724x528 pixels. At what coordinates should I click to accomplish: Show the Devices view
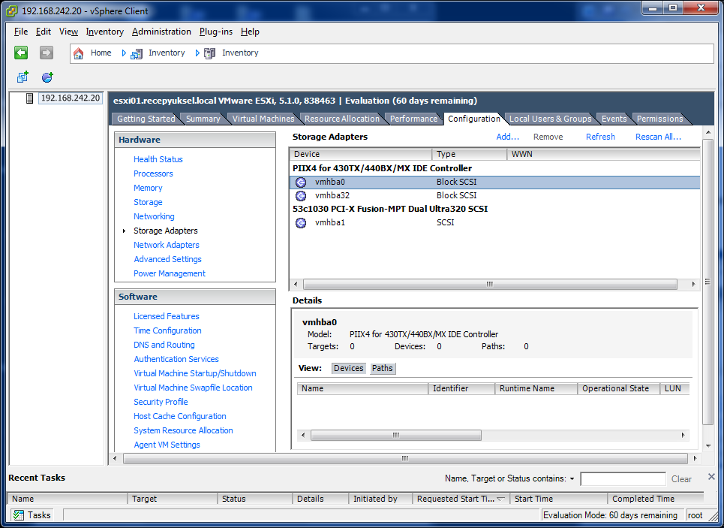(x=349, y=369)
